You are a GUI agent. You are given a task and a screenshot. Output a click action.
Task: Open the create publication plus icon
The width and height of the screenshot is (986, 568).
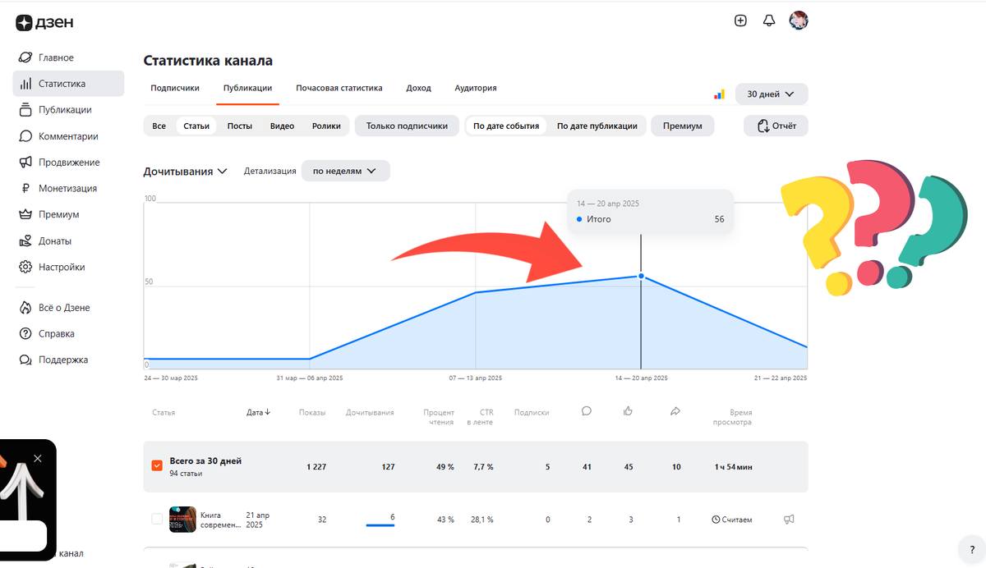(x=740, y=21)
